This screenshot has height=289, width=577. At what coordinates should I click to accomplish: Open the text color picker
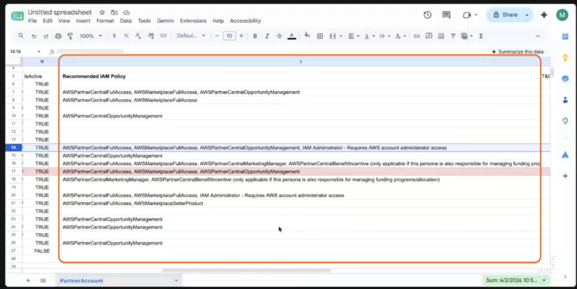tap(292, 36)
